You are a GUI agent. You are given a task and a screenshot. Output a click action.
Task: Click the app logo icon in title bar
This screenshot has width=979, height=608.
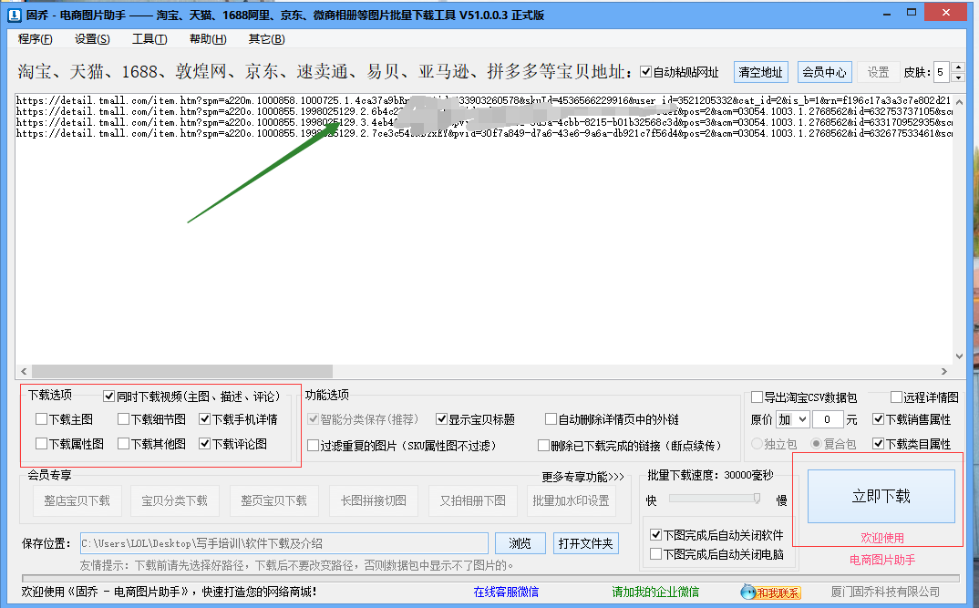(x=14, y=15)
